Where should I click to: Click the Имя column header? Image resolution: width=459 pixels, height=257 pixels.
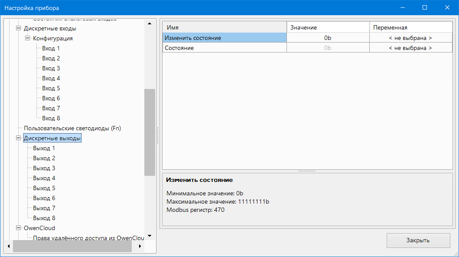(225, 27)
